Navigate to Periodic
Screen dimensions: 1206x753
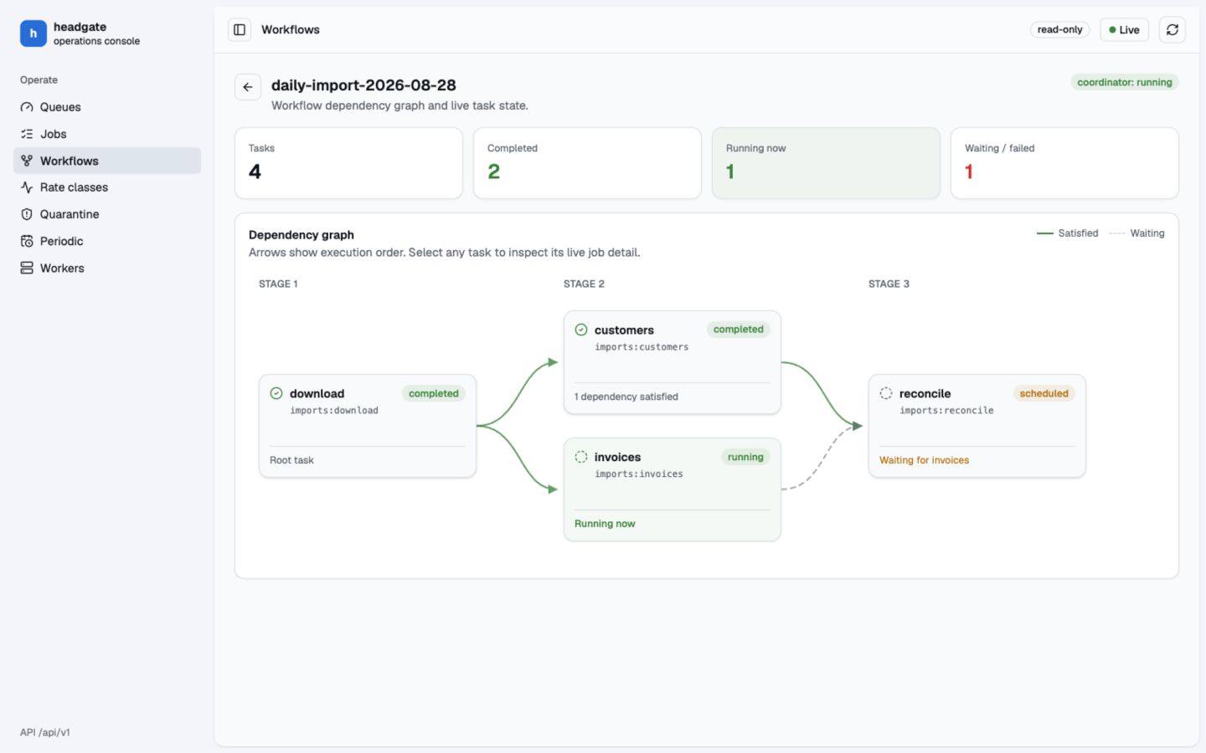107,241
